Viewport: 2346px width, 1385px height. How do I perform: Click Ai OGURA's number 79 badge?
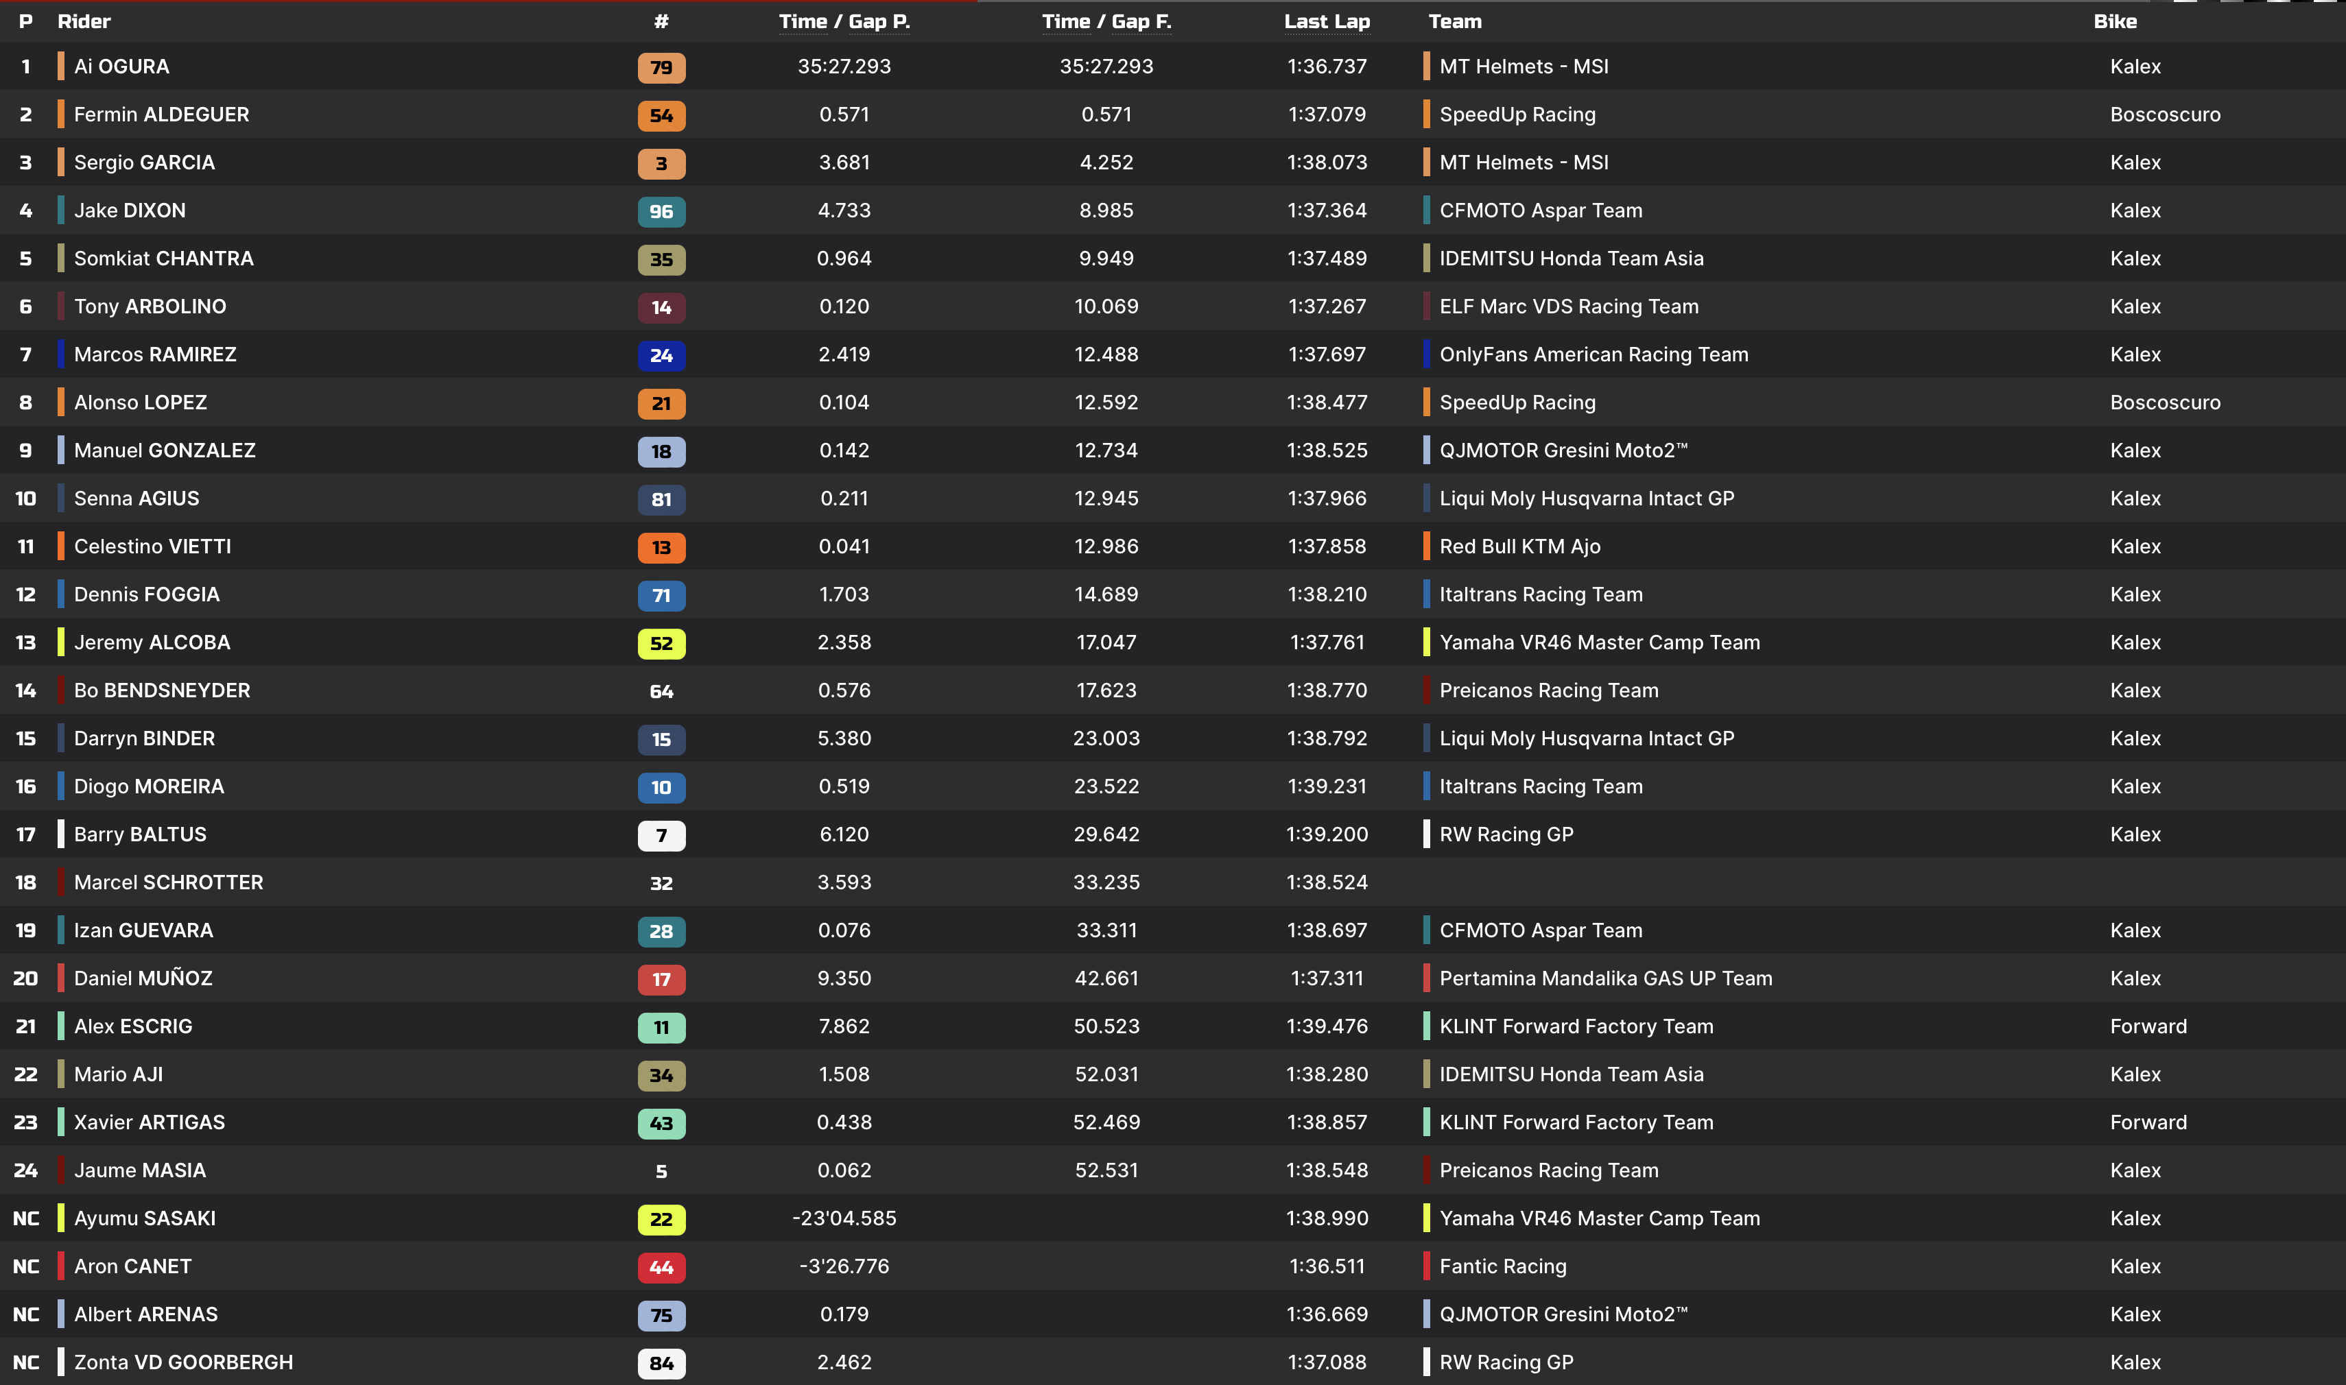[661, 67]
